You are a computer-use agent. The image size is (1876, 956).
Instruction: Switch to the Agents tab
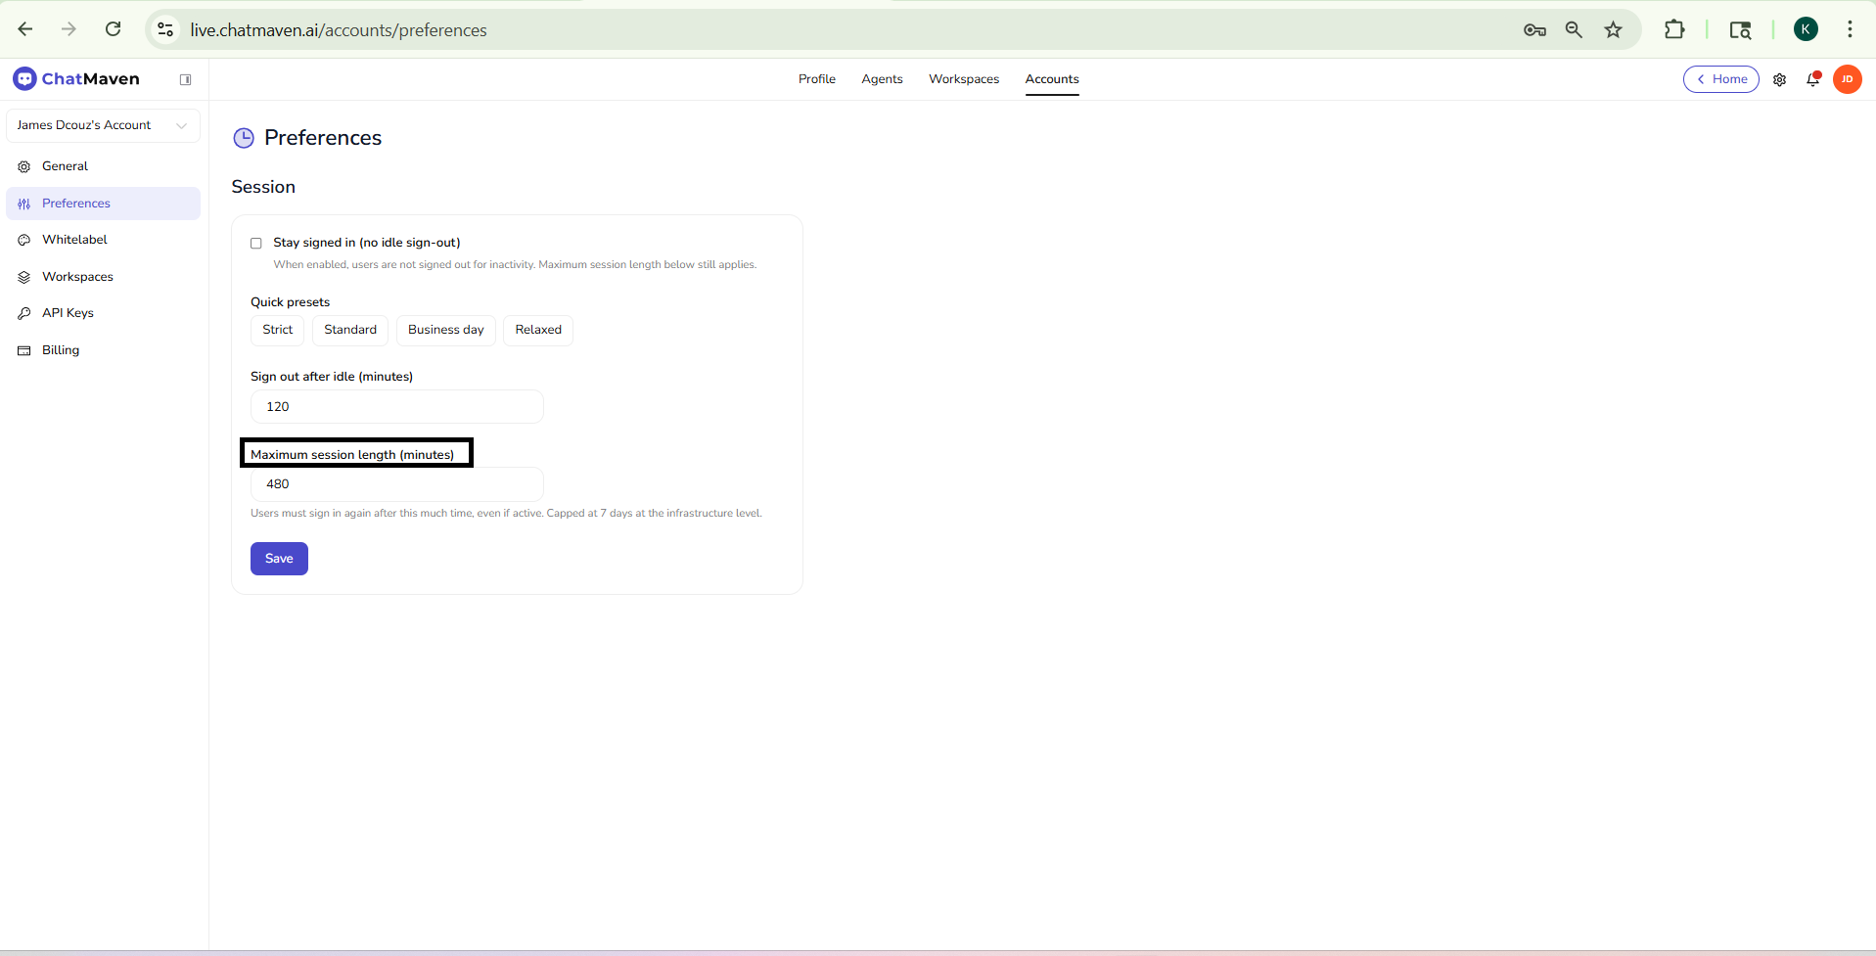coord(881,79)
